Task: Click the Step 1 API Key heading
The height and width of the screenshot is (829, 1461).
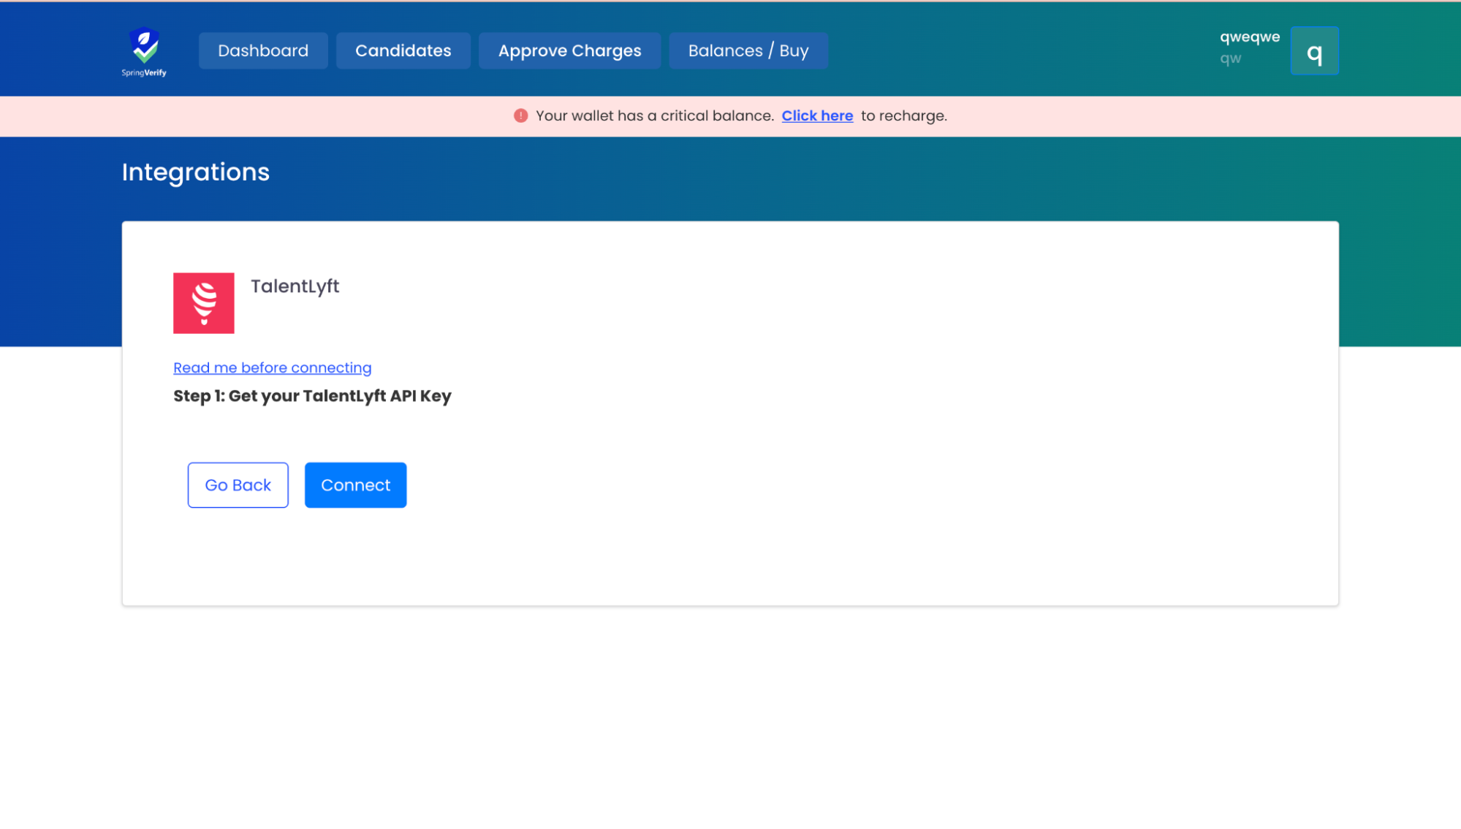Action: pos(312,396)
